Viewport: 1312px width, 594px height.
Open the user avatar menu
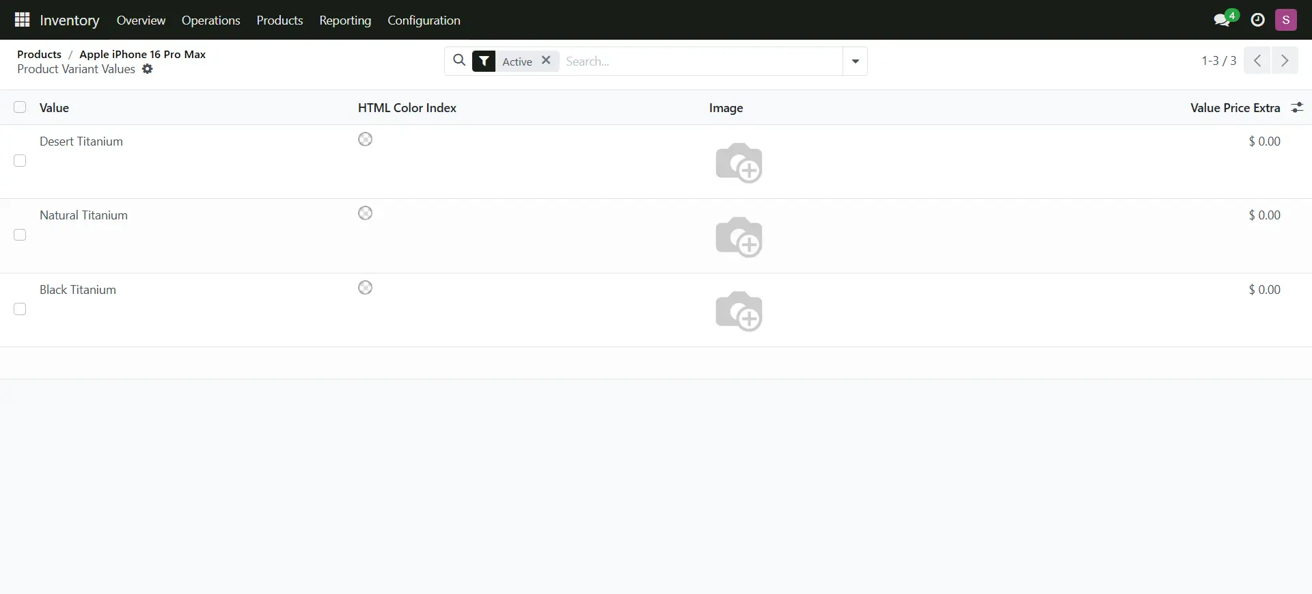[x=1285, y=20]
